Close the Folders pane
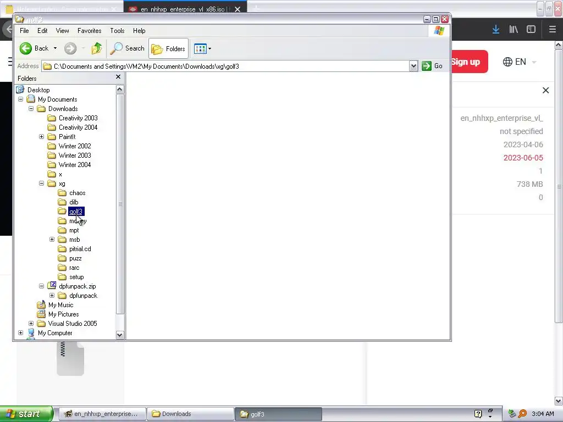 (x=118, y=77)
